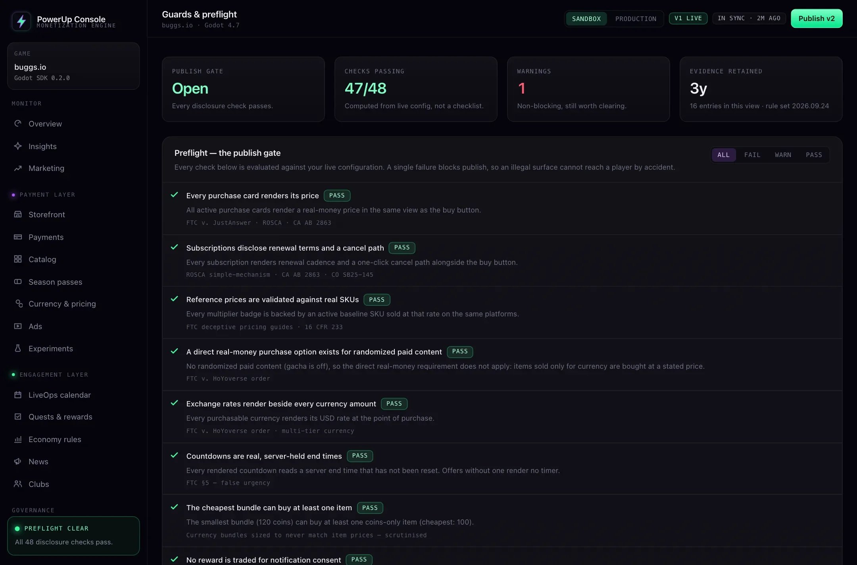
Task: Click the News megaphone icon
Action: (18, 462)
